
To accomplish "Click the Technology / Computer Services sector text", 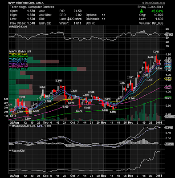I will [32, 7].
